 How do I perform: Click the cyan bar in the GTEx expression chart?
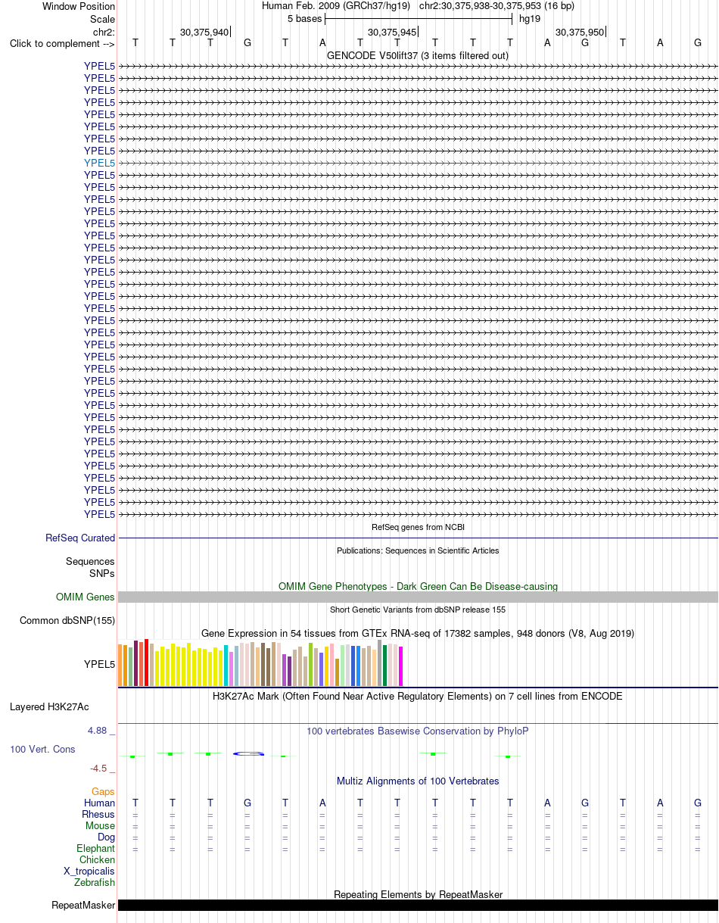pos(226,666)
